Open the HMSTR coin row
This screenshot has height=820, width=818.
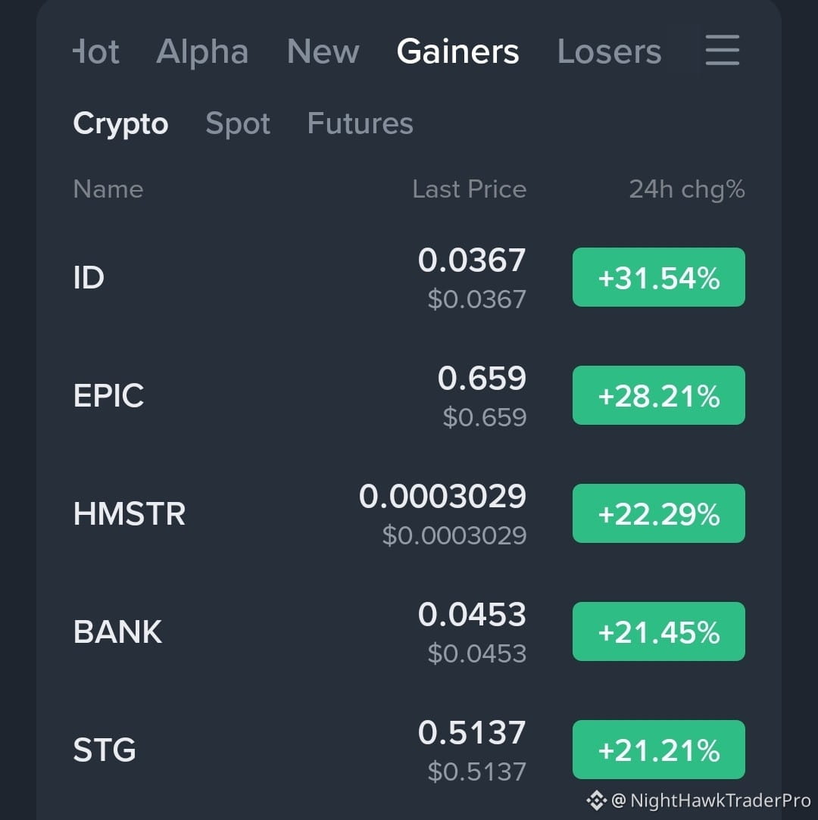click(409, 513)
